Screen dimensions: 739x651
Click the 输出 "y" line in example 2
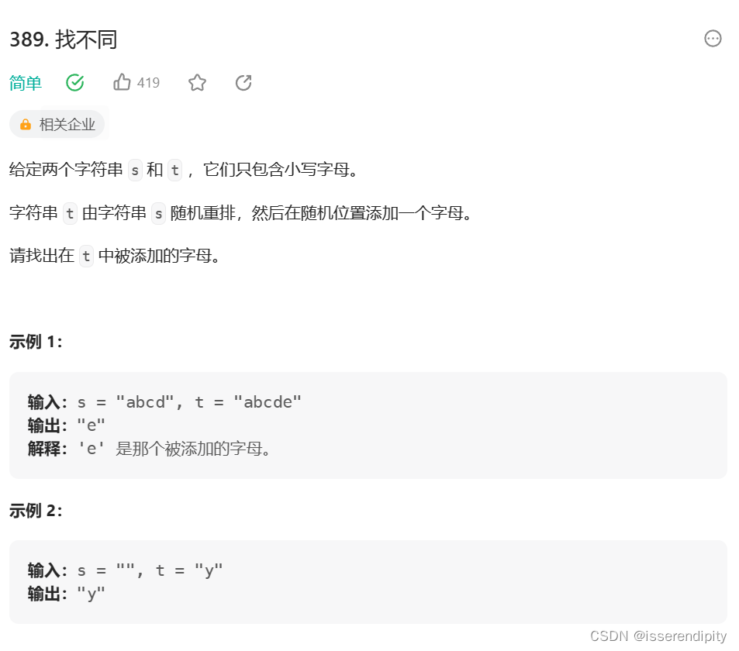point(66,594)
